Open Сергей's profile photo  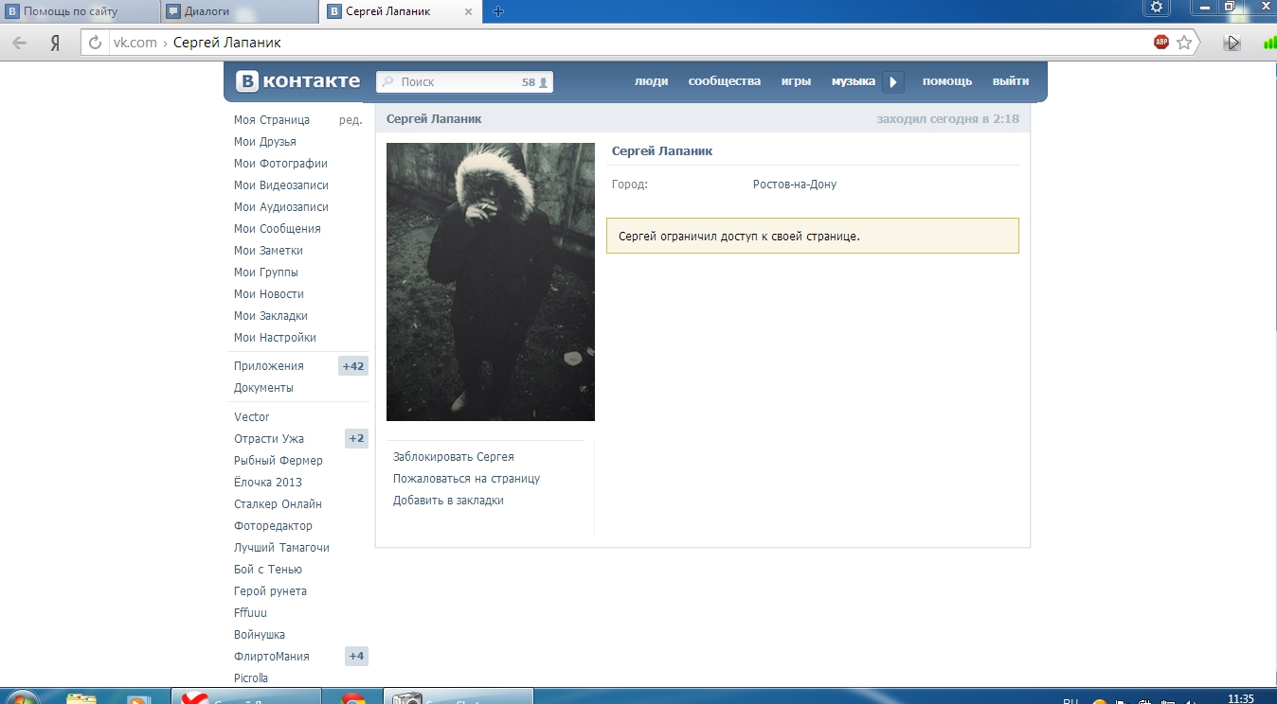point(491,282)
